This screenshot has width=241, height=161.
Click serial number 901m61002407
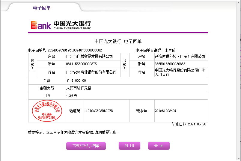[x=165, y=111]
